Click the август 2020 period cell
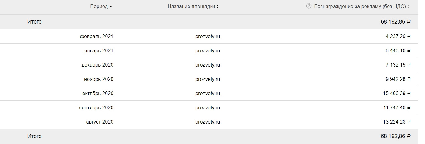This screenshot has width=425, height=144. [x=100, y=122]
